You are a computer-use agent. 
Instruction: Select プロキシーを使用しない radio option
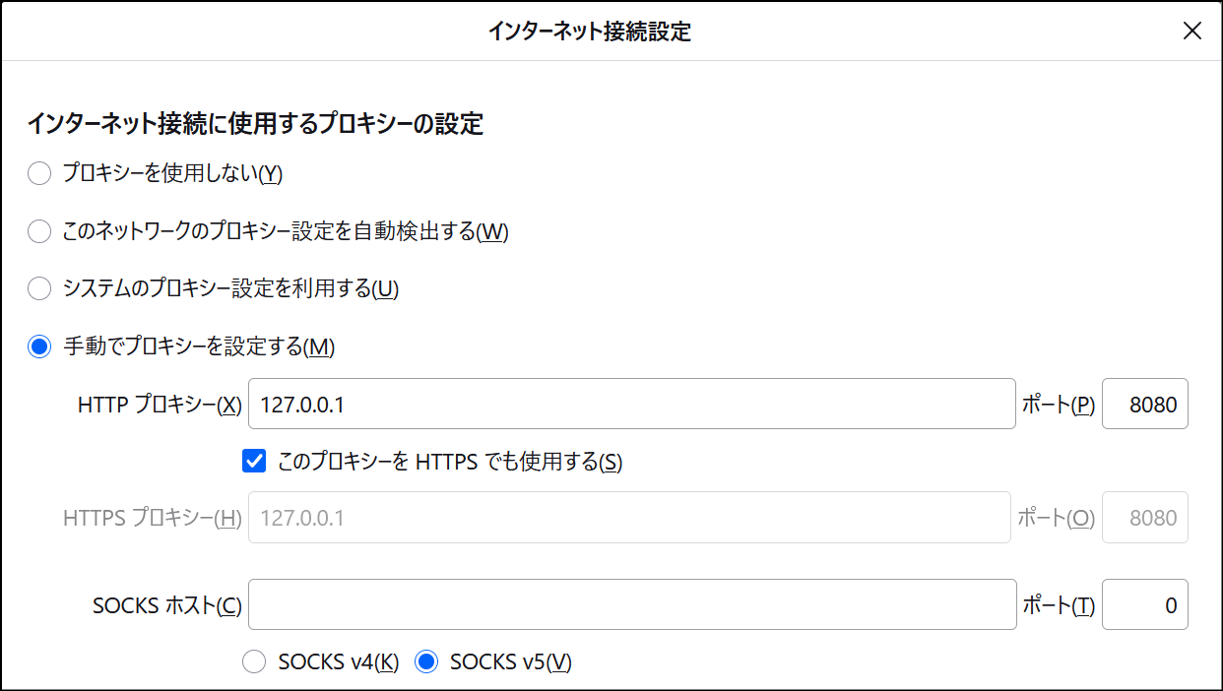pos(39,174)
